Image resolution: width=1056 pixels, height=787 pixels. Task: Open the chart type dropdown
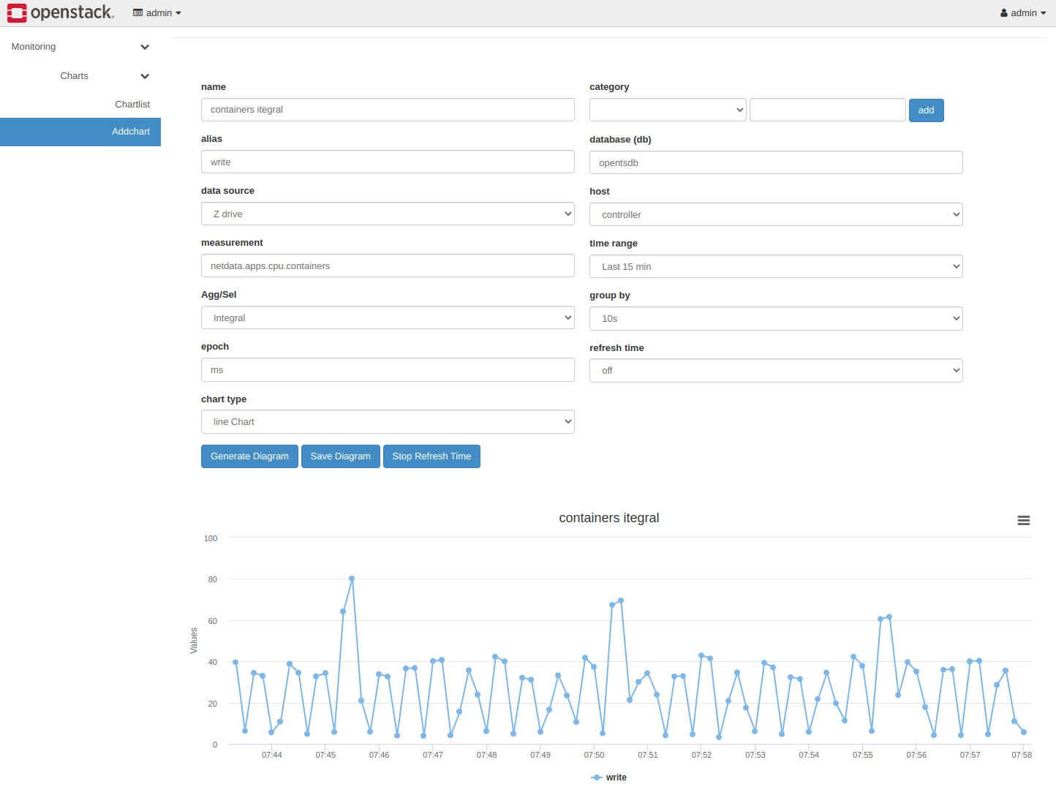click(388, 422)
